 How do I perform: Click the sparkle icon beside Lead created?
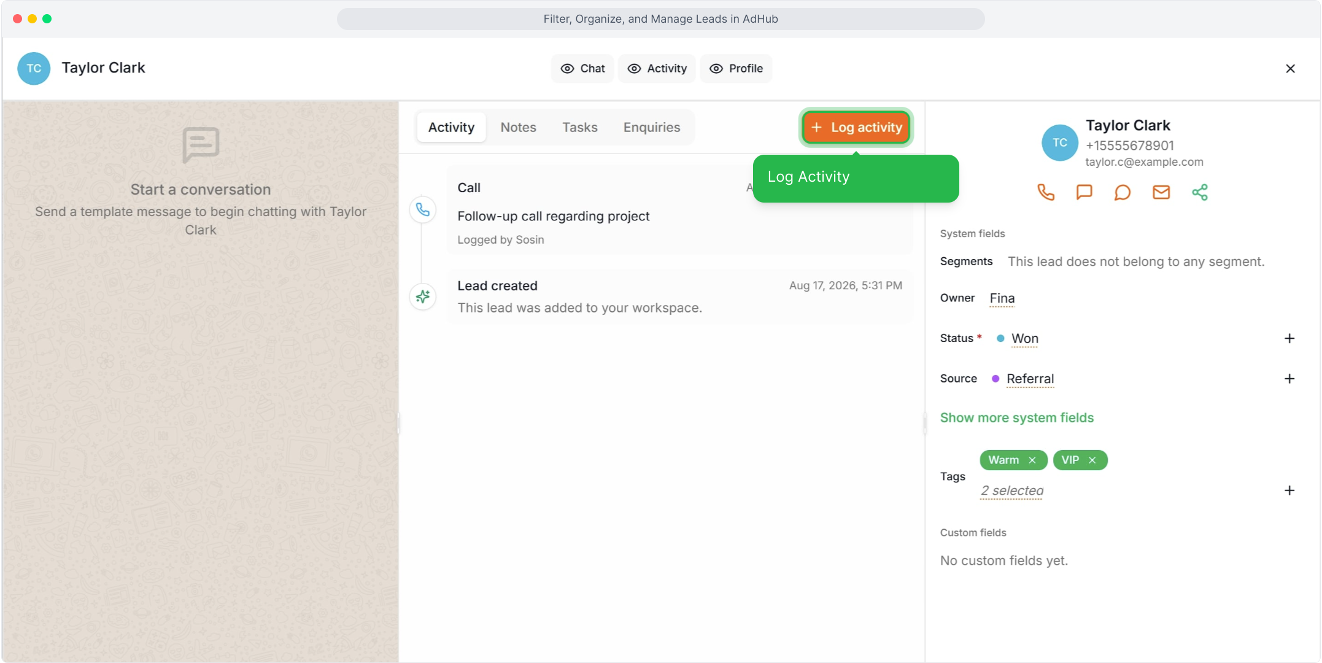(423, 297)
